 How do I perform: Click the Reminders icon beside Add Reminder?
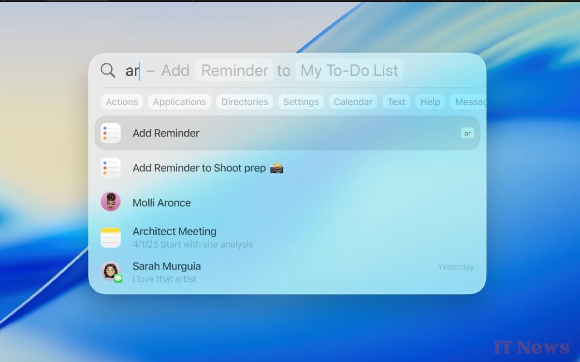[x=111, y=133]
